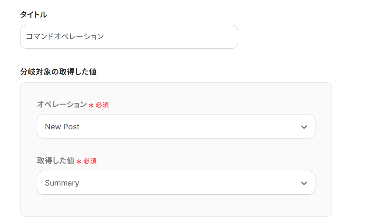This screenshot has width=366, height=223.
Task: Click the 分岐対象の取得した値 section heading
Action: pyautogui.click(x=58, y=71)
